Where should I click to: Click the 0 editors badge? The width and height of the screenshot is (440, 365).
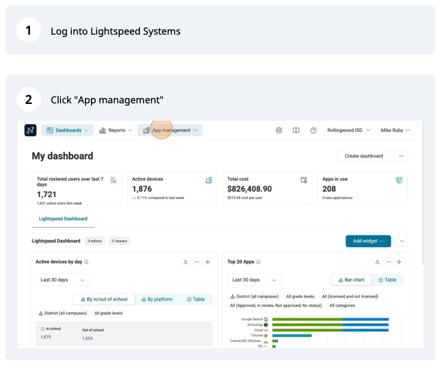pos(95,241)
